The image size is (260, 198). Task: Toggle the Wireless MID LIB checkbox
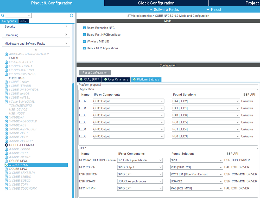pyautogui.click(x=84, y=41)
